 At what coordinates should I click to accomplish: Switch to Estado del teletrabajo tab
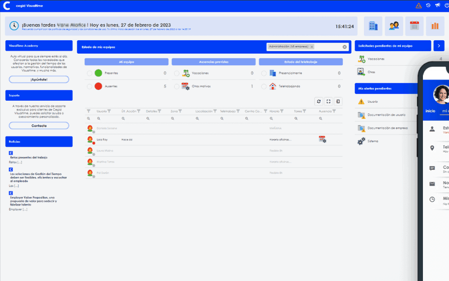coord(300,62)
